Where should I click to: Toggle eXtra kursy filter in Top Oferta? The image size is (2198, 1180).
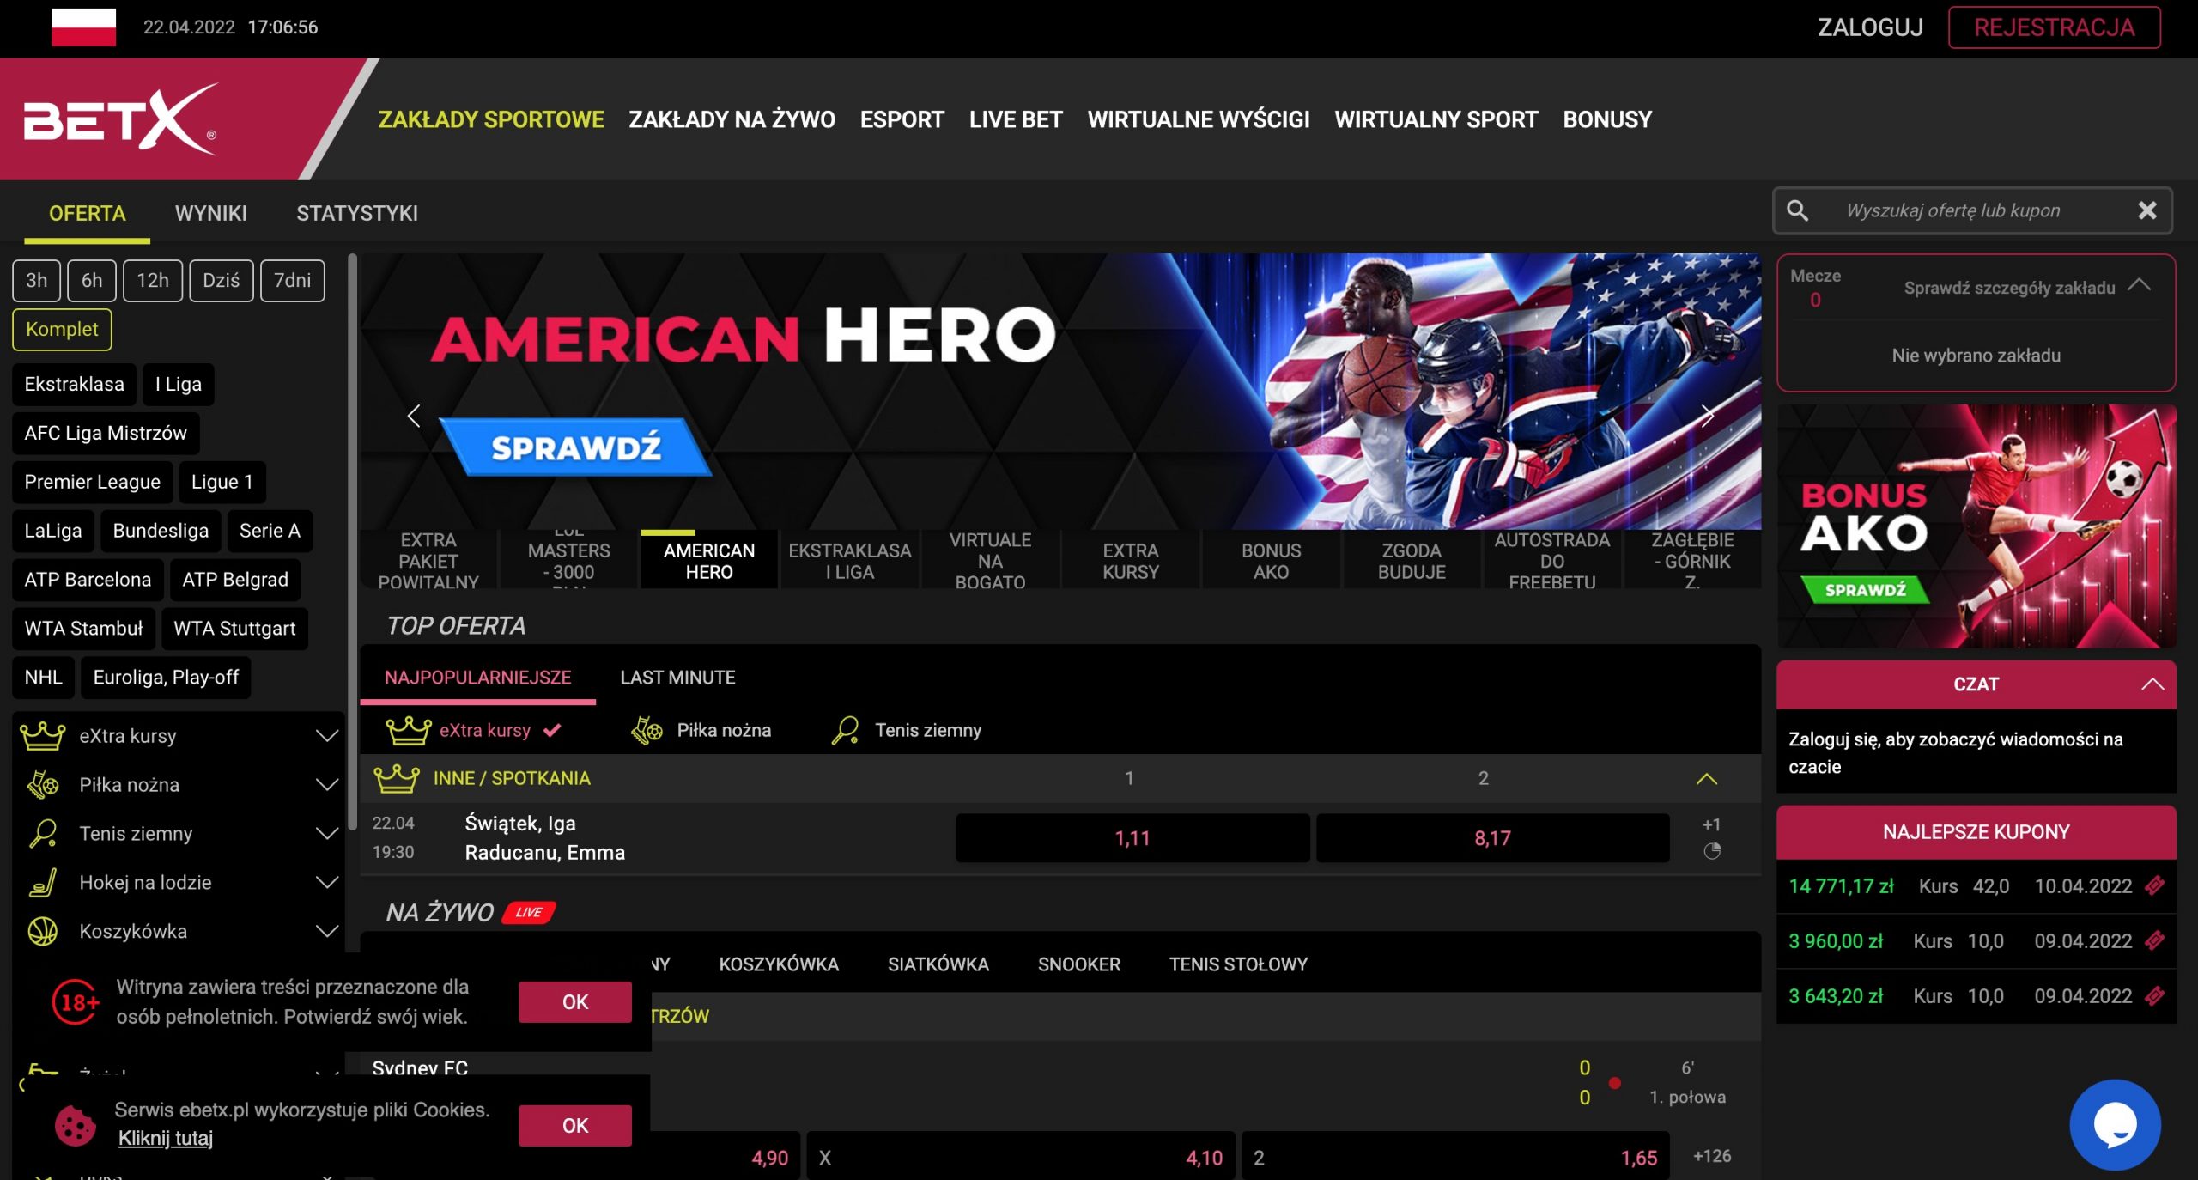485,730
